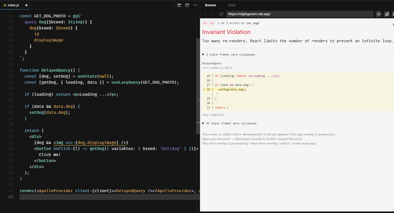
Task: Expand the 2 collapsed stack frames
Action: pos(229,55)
